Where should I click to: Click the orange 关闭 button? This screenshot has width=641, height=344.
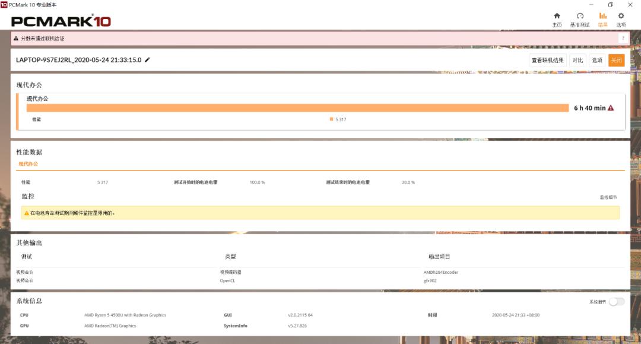pyautogui.click(x=616, y=59)
